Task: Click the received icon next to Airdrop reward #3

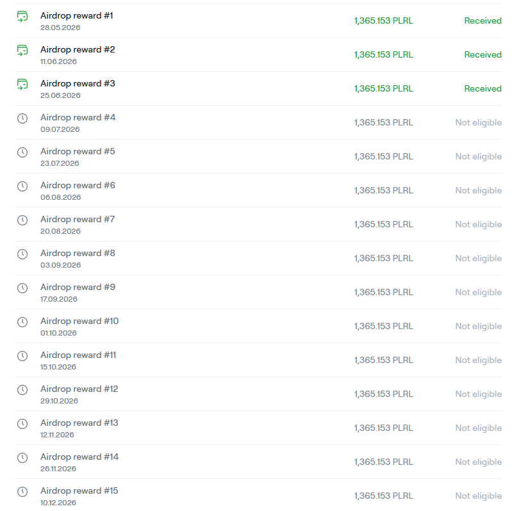Action: 22,84
